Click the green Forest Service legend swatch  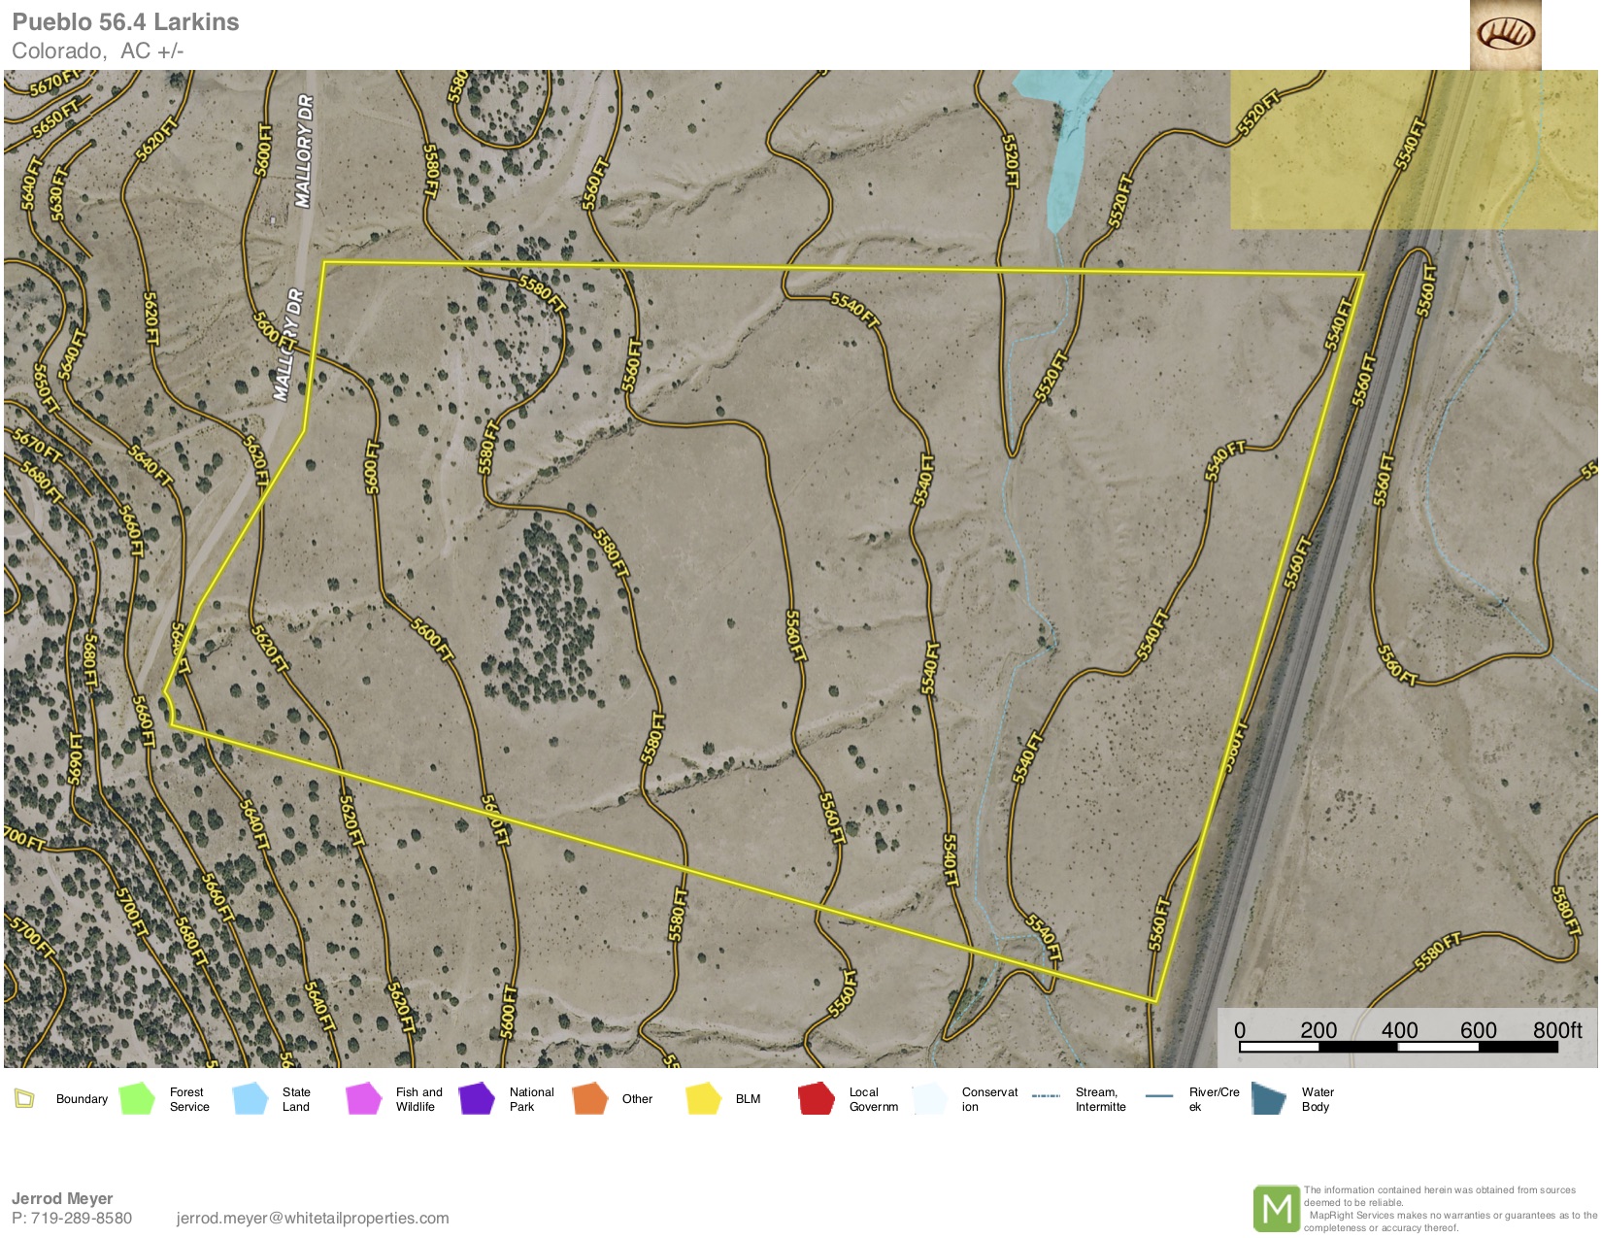click(137, 1099)
